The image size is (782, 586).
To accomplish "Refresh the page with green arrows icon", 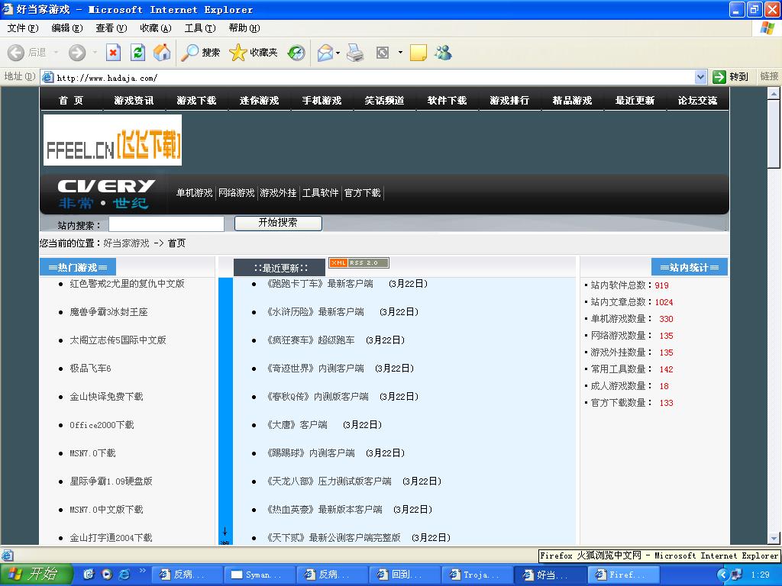I will 138,53.
